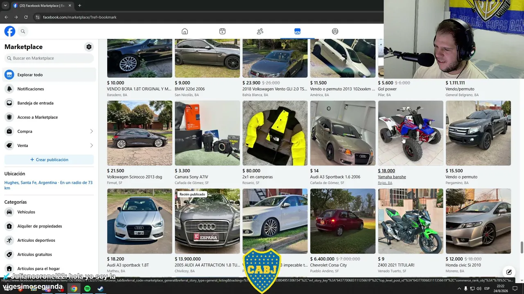Image resolution: width=524 pixels, height=294 pixels.
Task: Click the Artículos deportivos runner icon
Action: [9, 241]
